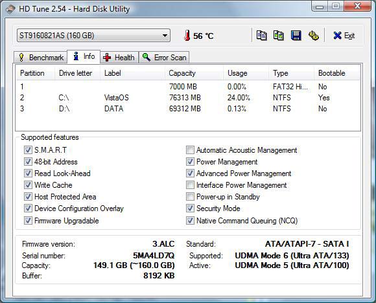The height and width of the screenshot is (303, 376).
Task: Click the copy screenshot to clipboard icon
Action: tap(279, 36)
